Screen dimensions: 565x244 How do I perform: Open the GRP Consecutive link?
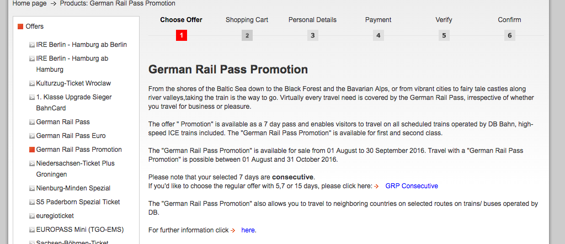[x=412, y=186]
